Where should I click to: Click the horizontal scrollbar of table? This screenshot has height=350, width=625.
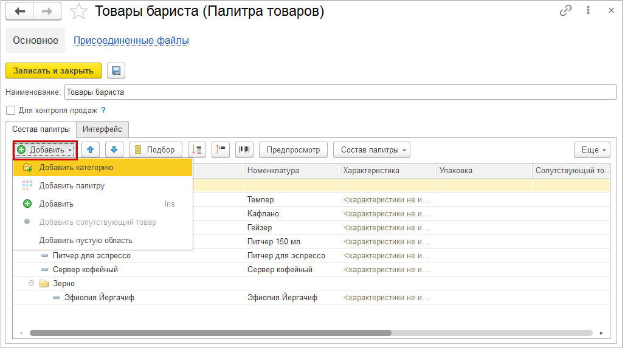210,333
